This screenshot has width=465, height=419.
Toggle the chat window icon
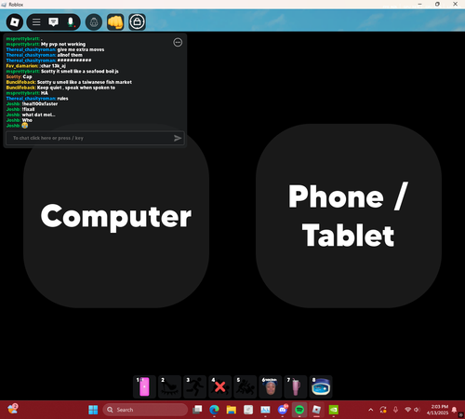click(x=53, y=22)
